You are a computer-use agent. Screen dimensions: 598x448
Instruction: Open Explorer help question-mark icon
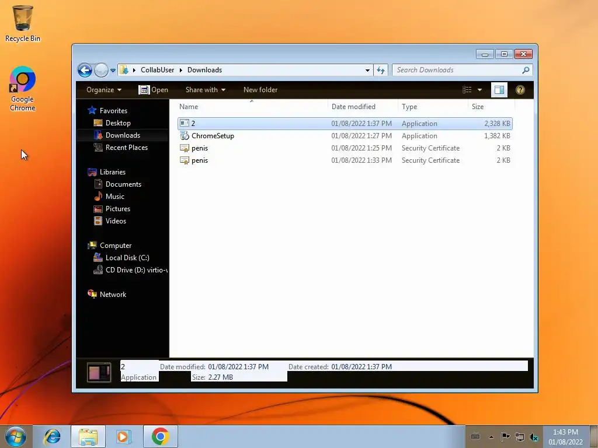click(520, 90)
